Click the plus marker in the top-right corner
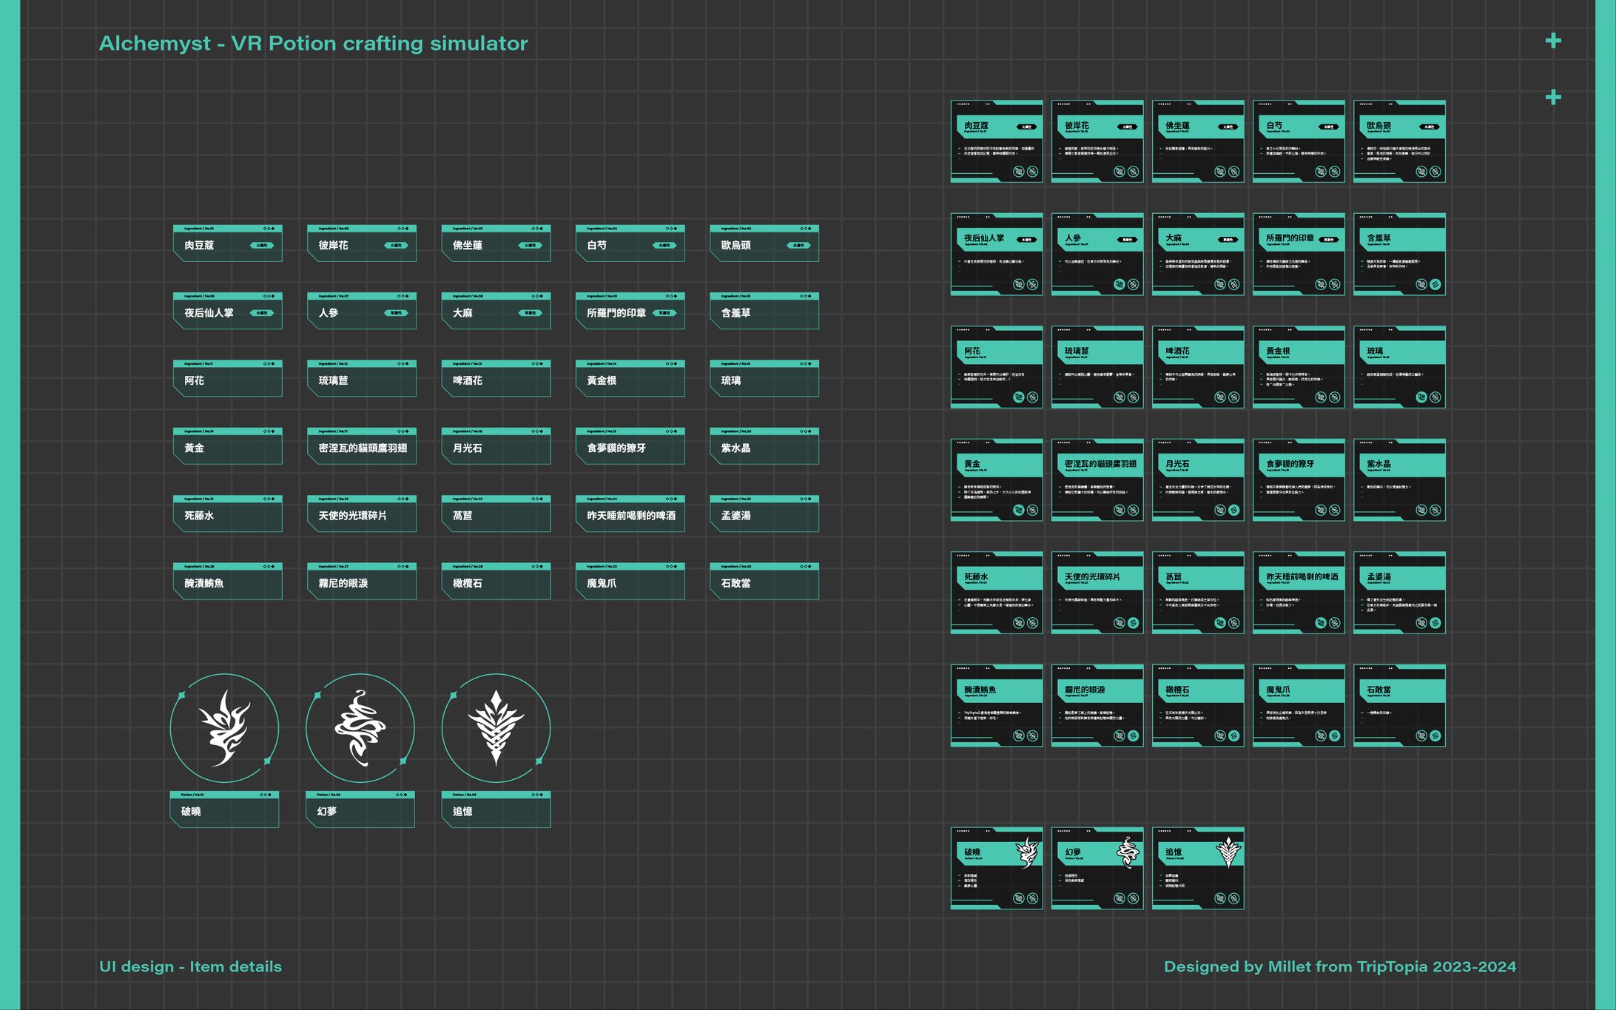Screen dimensions: 1616x1010 click(x=1555, y=42)
